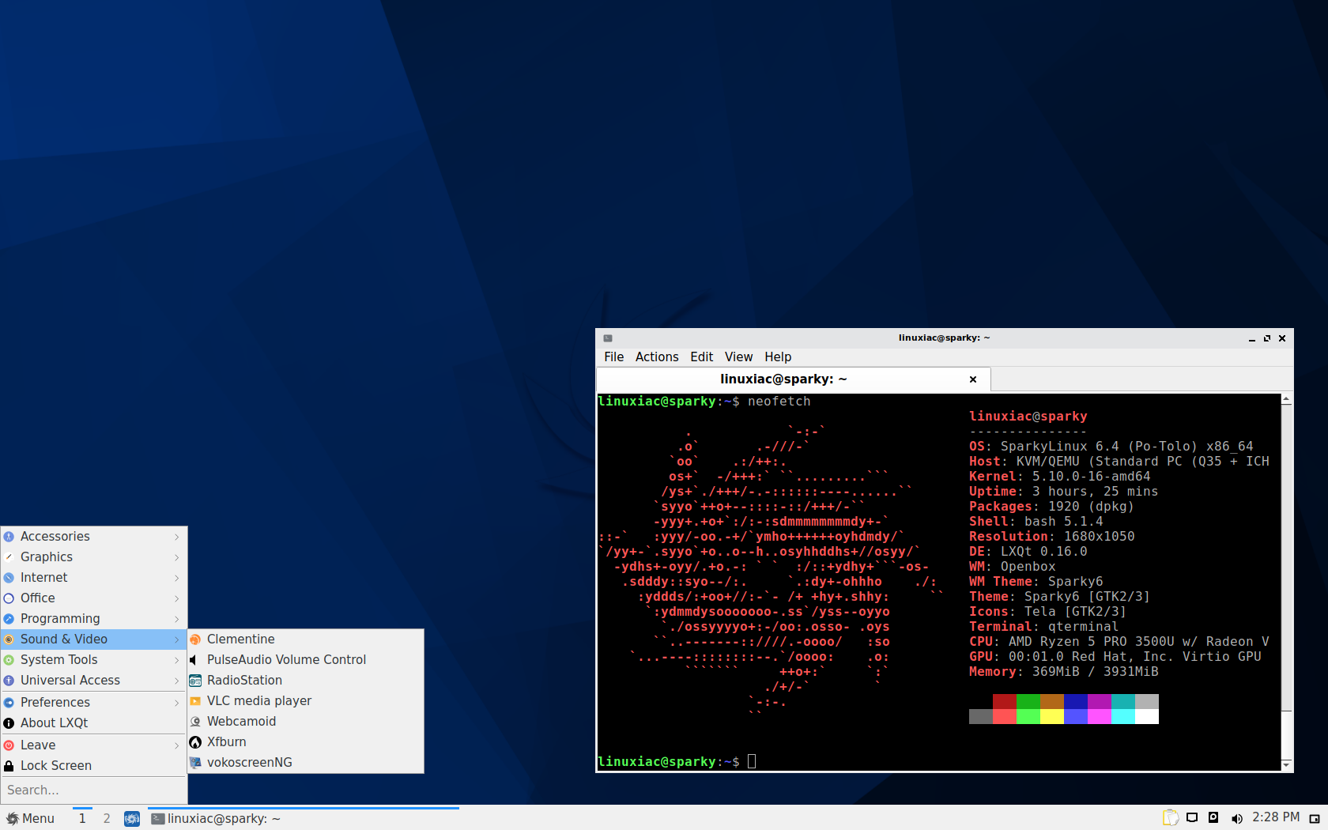This screenshot has width=1328, height=830.
Task: Click the Office category icon
Action: tap(9, 598)
